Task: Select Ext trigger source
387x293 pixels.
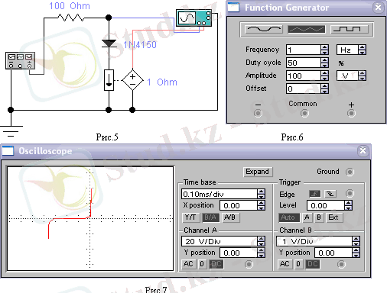Action: [x=333, y=217]
